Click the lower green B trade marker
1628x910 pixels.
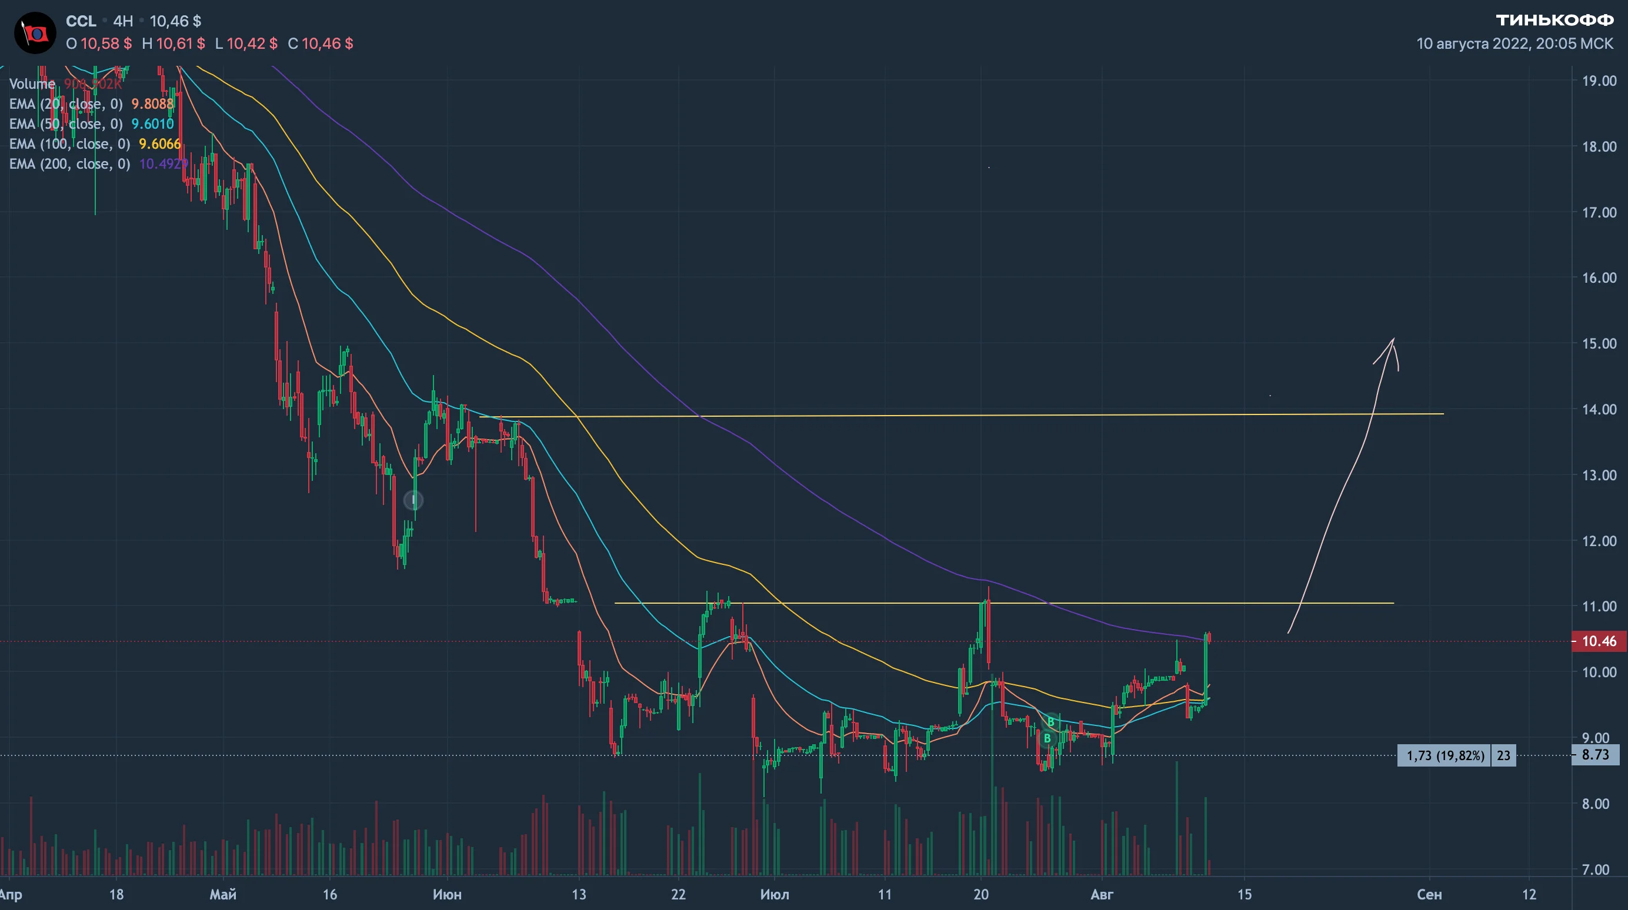[x=1047, y=738]
